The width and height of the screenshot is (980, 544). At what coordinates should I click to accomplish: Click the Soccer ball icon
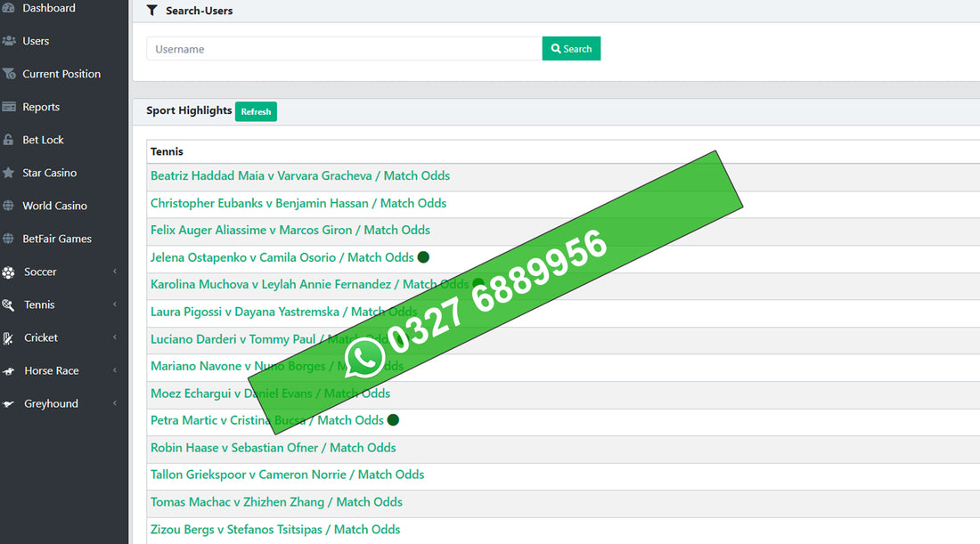pos(9,272)
